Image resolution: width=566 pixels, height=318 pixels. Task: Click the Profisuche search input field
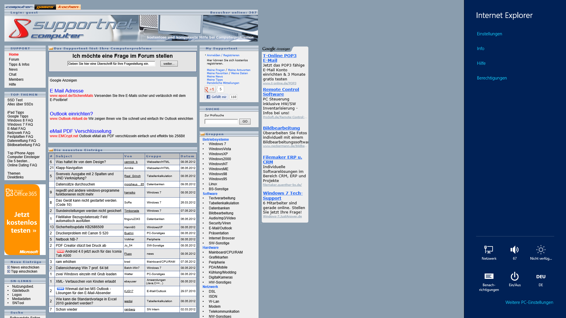(x=221, y=121)
